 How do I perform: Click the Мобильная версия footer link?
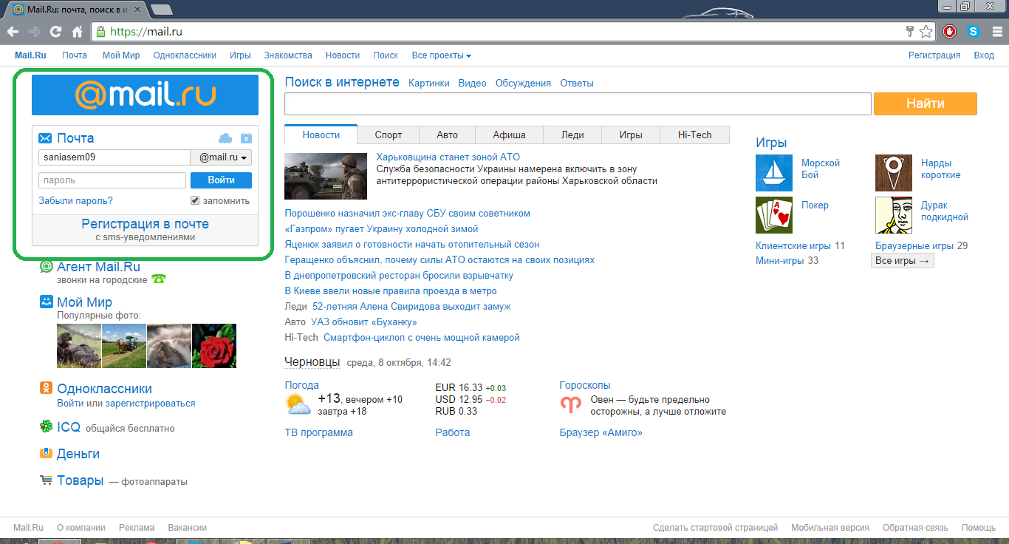tap(830, 528)
